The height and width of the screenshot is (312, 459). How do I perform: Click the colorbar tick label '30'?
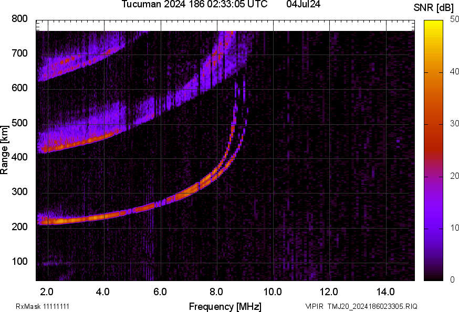(455, 123)
